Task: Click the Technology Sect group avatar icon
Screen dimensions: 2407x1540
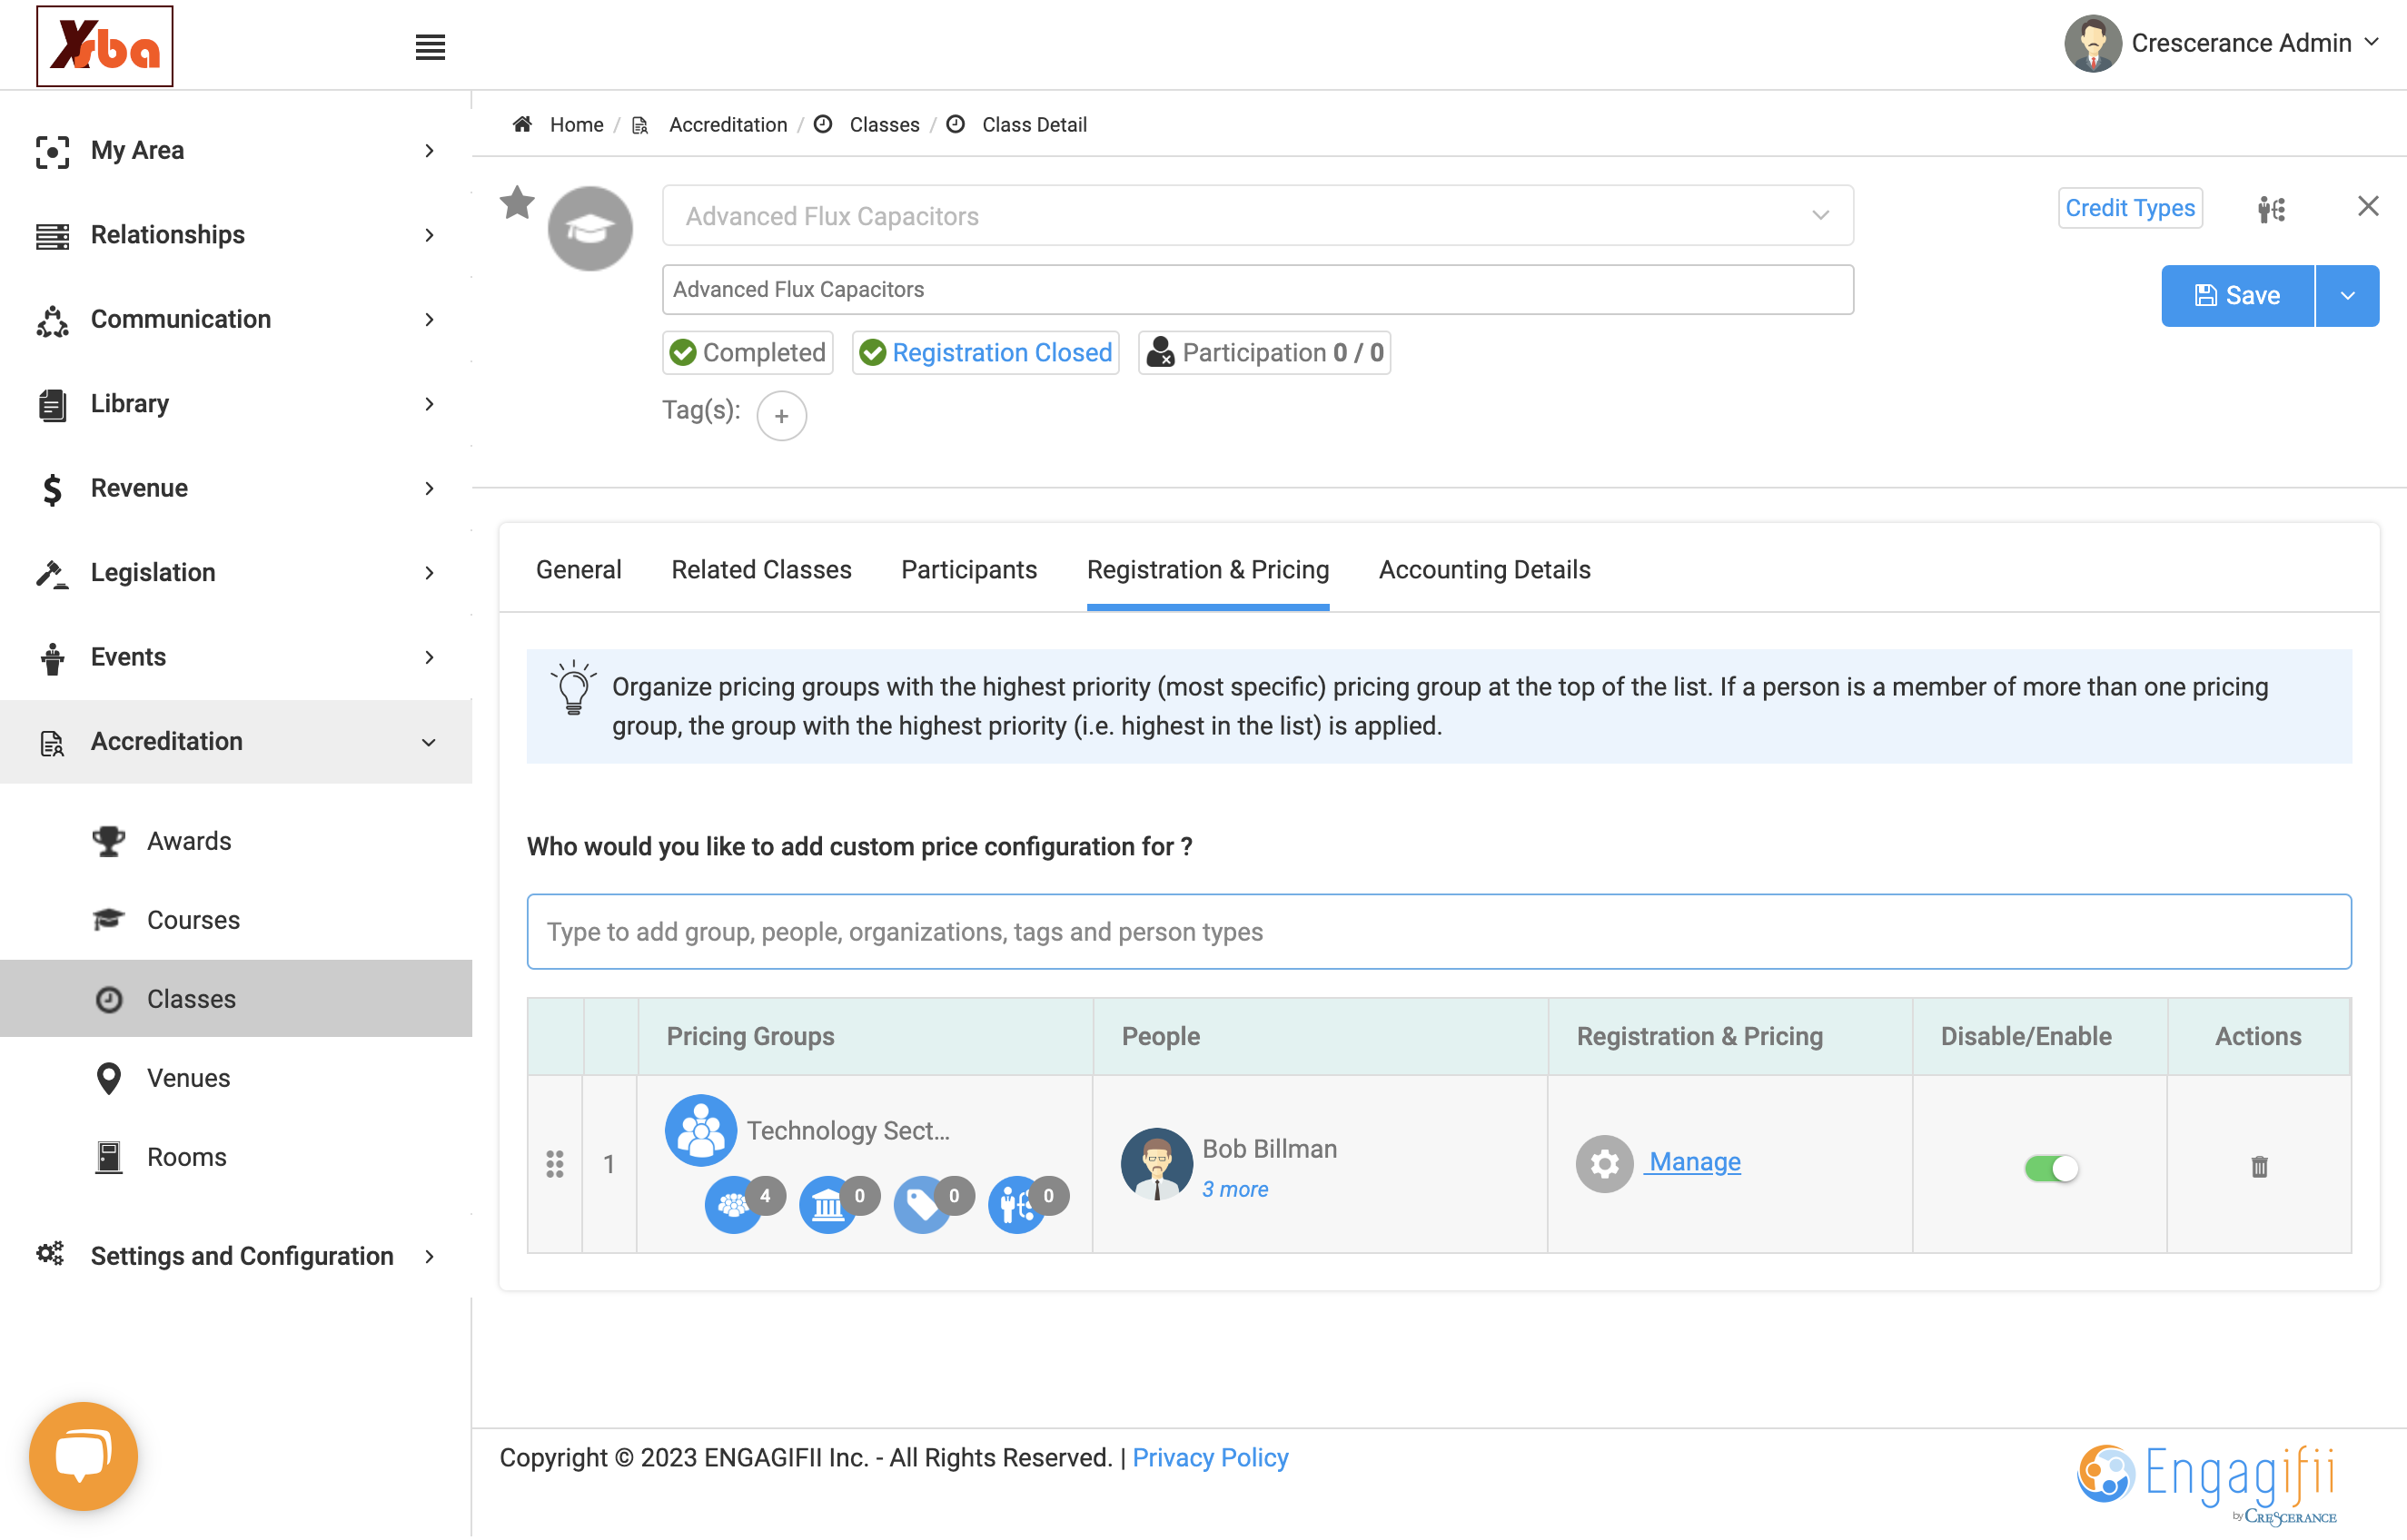Action: pos(700,1130)
